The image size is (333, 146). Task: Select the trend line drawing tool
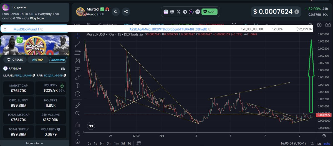78,44
